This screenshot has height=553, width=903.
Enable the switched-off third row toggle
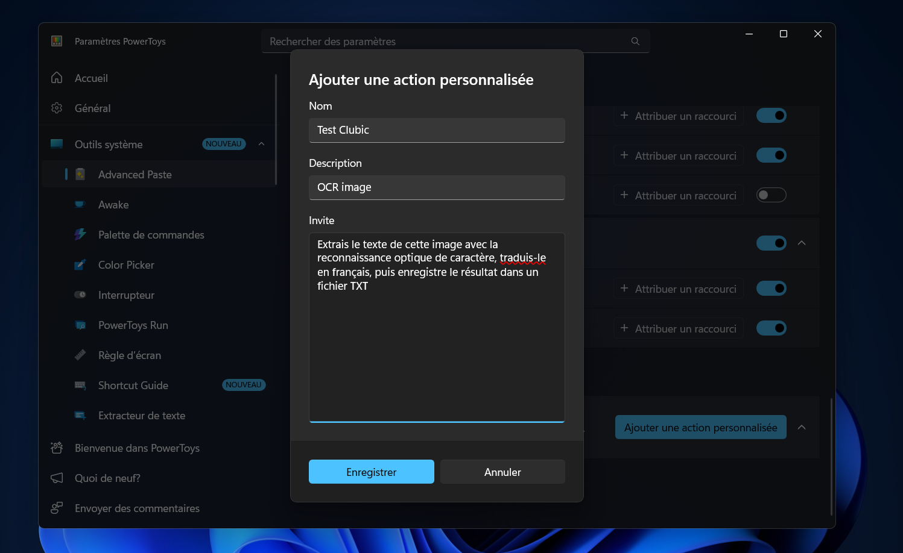pos(772,195)
